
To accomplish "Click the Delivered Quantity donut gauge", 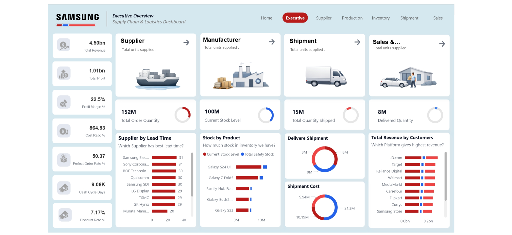I will coord(435,115).
